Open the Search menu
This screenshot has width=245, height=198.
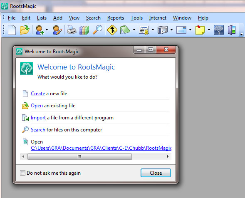click(93, 18)
